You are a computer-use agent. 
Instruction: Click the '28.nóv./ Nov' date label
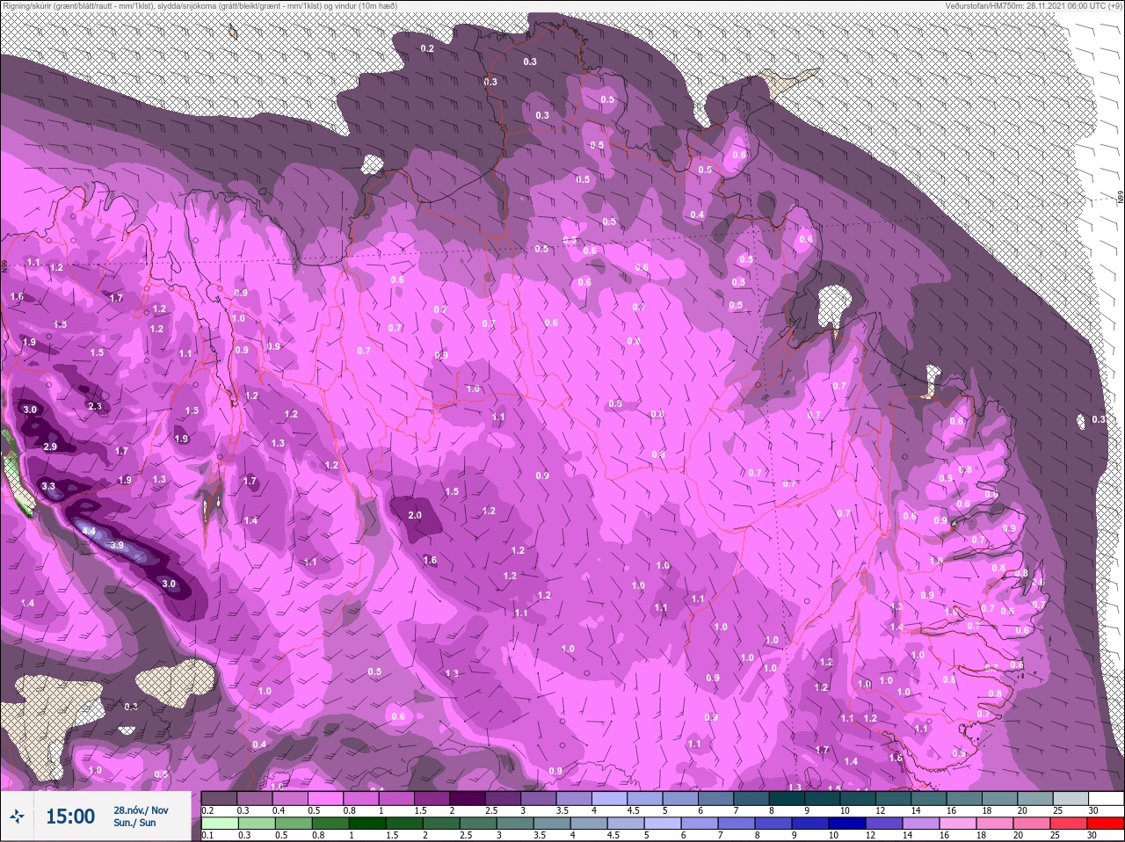click(x=141, y=810)
